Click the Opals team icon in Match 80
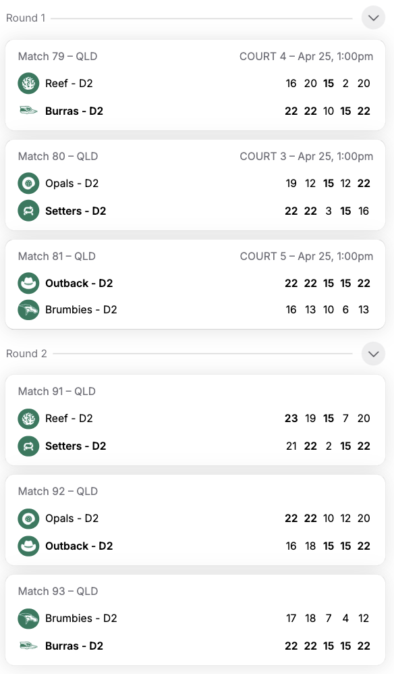The width and height of the screenshot is (394, 674). (28, 184)
